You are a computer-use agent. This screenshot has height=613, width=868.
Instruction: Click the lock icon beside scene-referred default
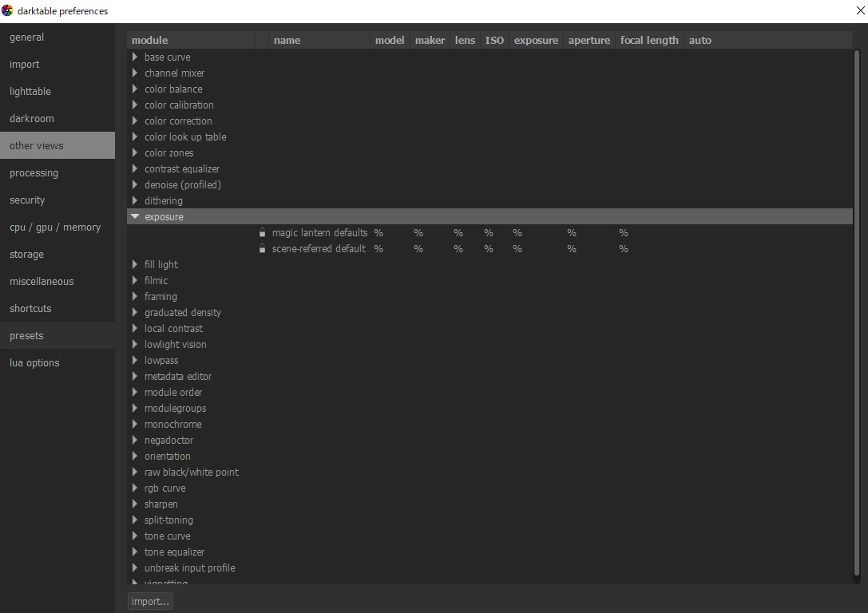tap(263, 249)
